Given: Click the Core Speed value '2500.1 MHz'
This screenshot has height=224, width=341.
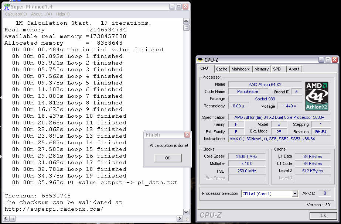Looking at the screenshot, I should pyautogui.click(x=247, y=156).
